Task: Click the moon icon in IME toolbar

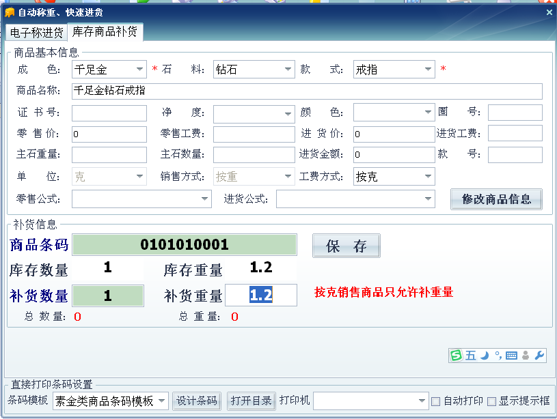Action: [x=484, y=356]
